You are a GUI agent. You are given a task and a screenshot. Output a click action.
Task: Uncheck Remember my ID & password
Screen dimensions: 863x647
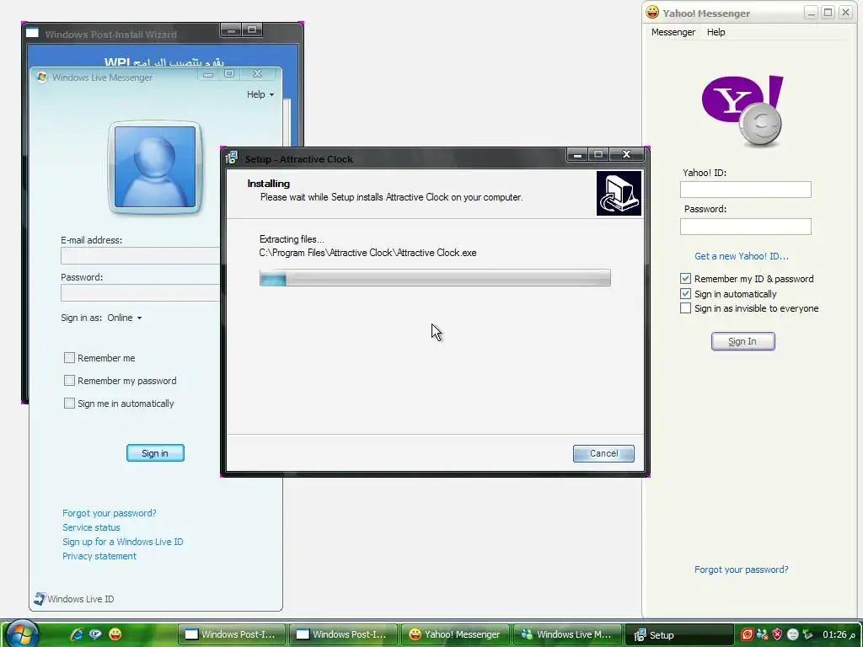(x=685, y=278)
